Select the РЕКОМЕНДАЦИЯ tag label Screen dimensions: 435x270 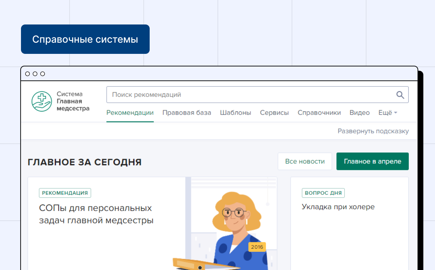click(x=65, y=193)
